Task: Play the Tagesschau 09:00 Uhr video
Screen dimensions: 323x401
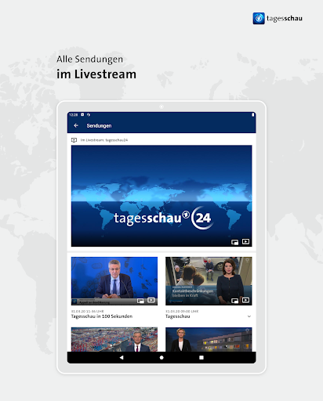Action: click(245, 300)
